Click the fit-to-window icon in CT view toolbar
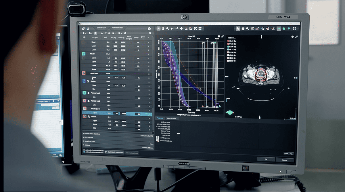This screenshot has height=192, width=345. pyautogui.click(x=294, y=29)
